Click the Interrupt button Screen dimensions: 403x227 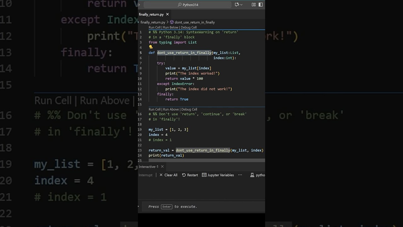(145, 175)
